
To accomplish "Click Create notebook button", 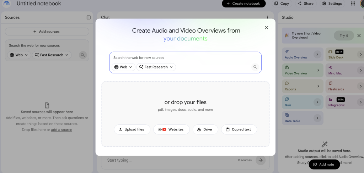I will point(244,4).
